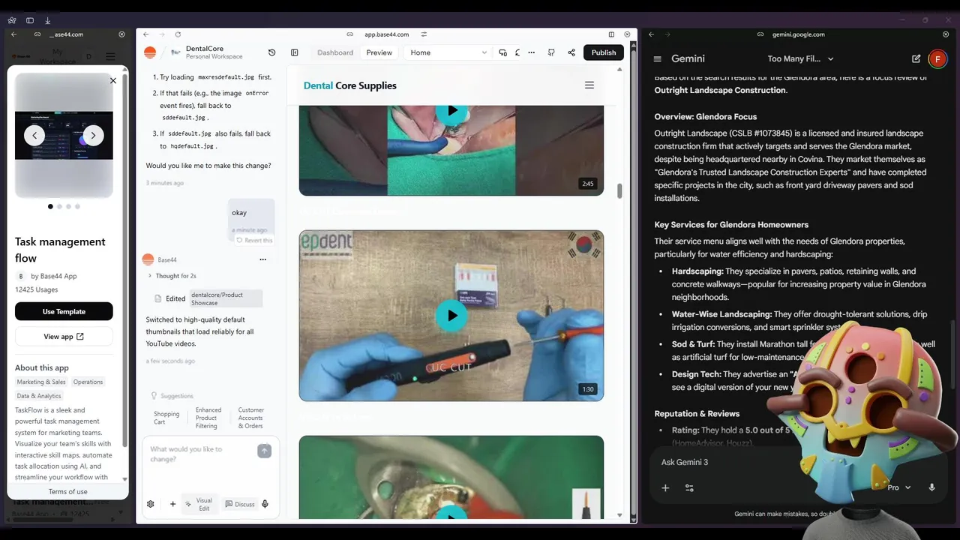Click the Dental Core Supplies site title

[x=349, y=85]
